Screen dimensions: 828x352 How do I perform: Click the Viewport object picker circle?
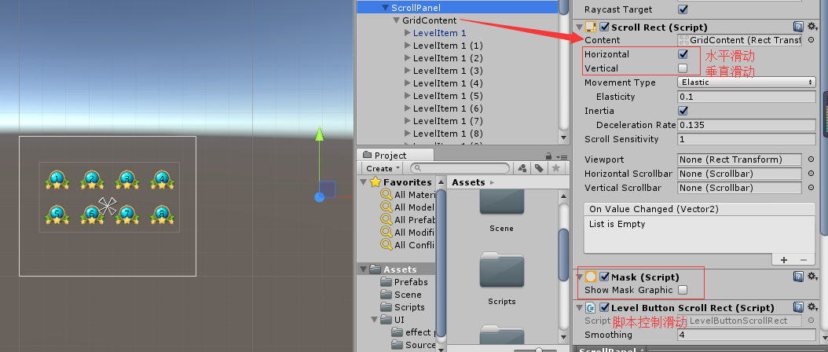(811, 159)
